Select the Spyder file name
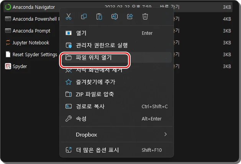The image size is (241, 164). point(20,67)
